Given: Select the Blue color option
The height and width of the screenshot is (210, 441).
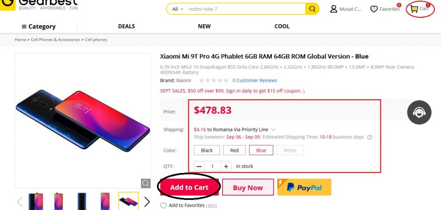Looking at the screenshot, I should tap(261, 151).
